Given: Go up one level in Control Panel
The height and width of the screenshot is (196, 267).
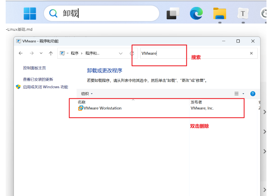Looking at the screenshot, I should (x=51, y=53).
